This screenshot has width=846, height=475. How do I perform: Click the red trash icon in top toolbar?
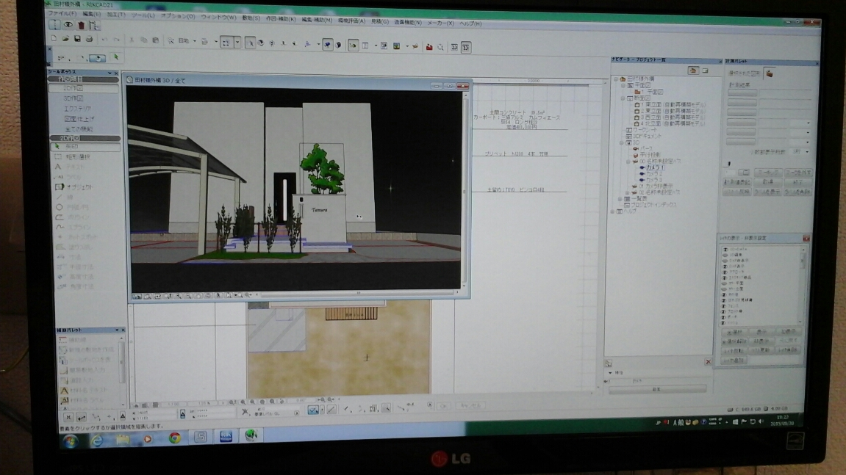tap(81, 25)
